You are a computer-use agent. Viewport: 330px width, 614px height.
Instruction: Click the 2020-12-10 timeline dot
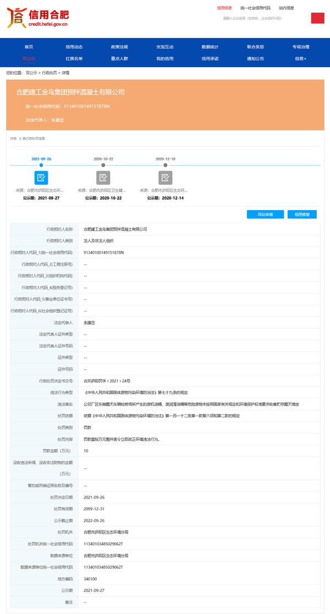[165, 165]
